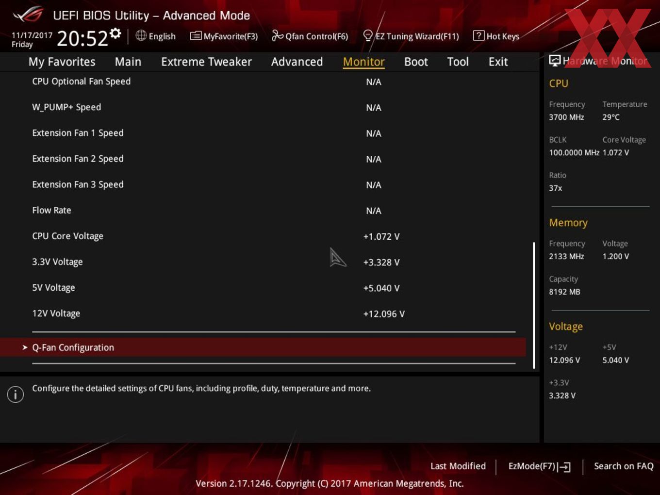Select the Flow Rate entry
Screen dimensions: 660x495
[x=263, y=210]
